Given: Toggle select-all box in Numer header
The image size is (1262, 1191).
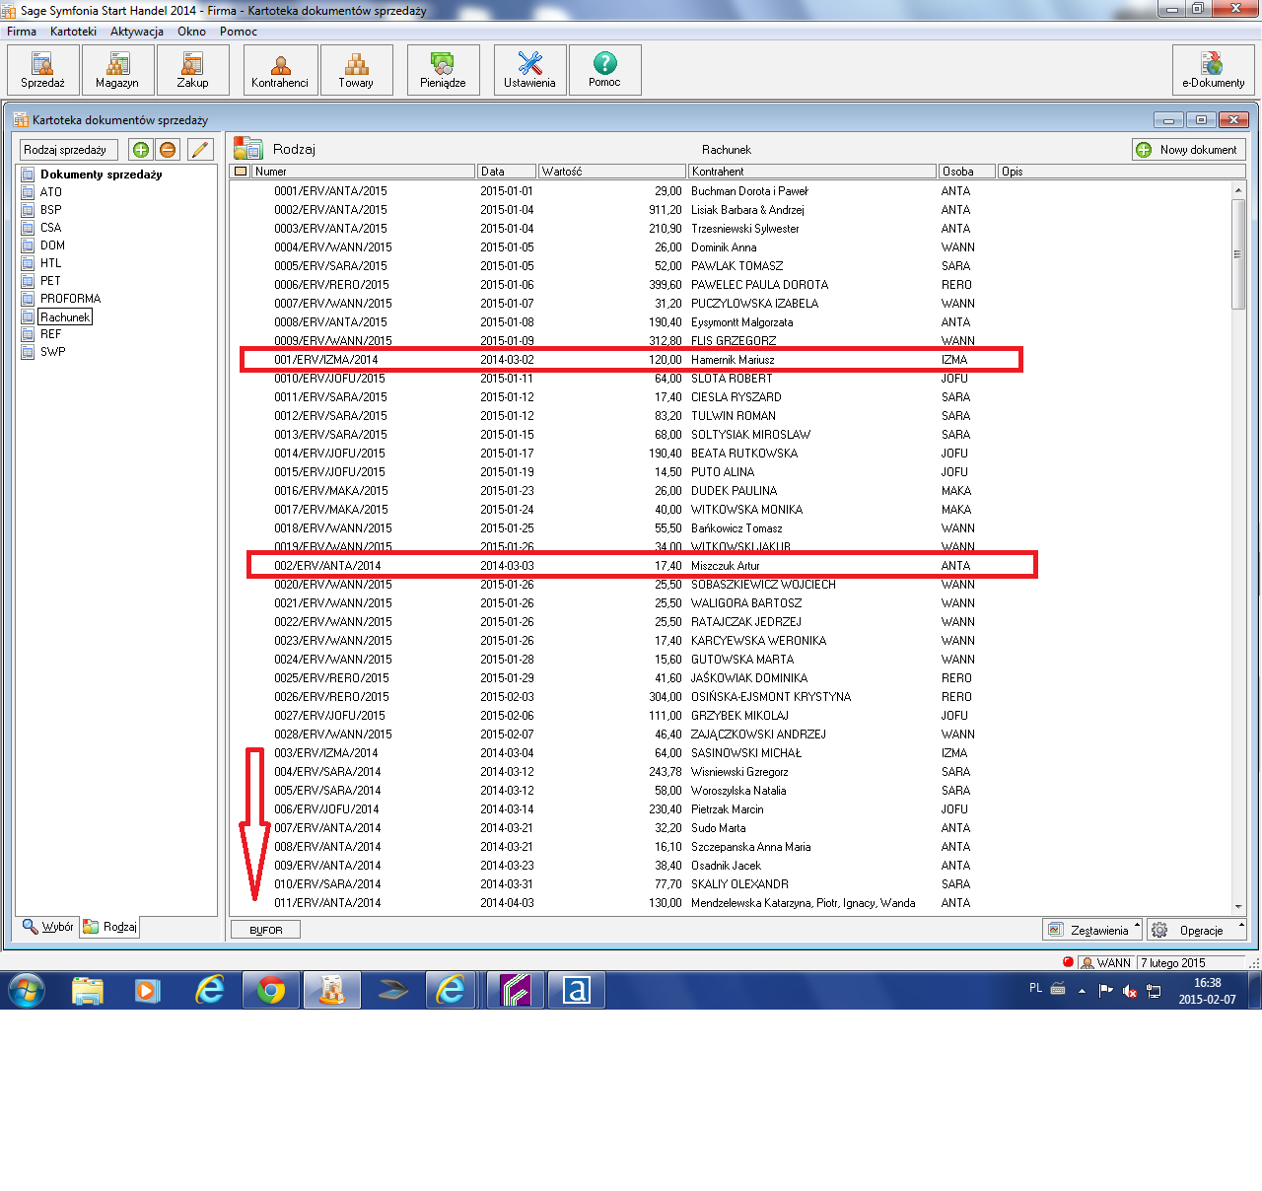Looking at the screenshot, I should [x=241, y=172].
